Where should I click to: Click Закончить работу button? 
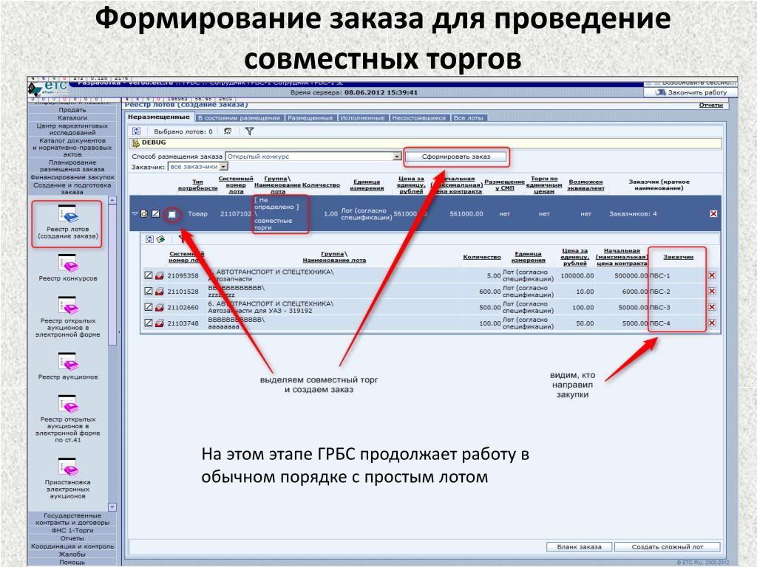click(691, 92)
